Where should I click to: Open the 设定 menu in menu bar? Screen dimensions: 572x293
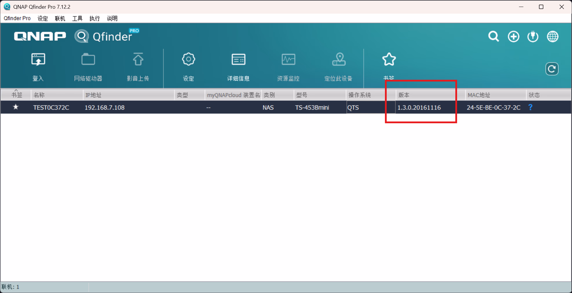coord(43,18)
